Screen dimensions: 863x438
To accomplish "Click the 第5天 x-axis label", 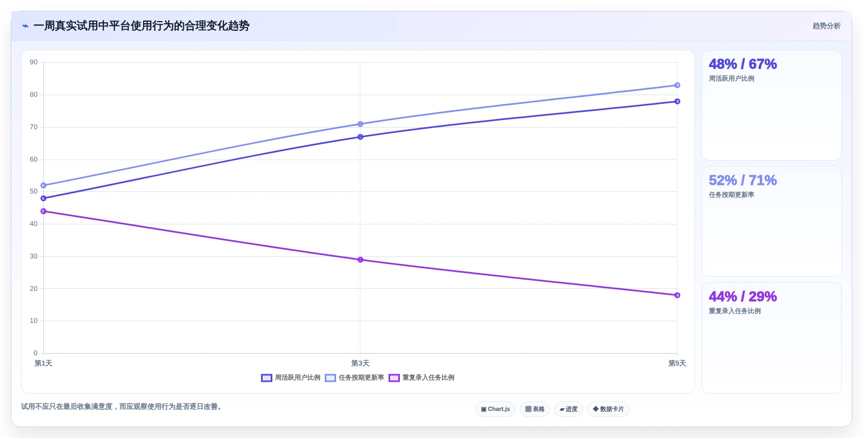I will pyautogui.click(x=677, y=363).
